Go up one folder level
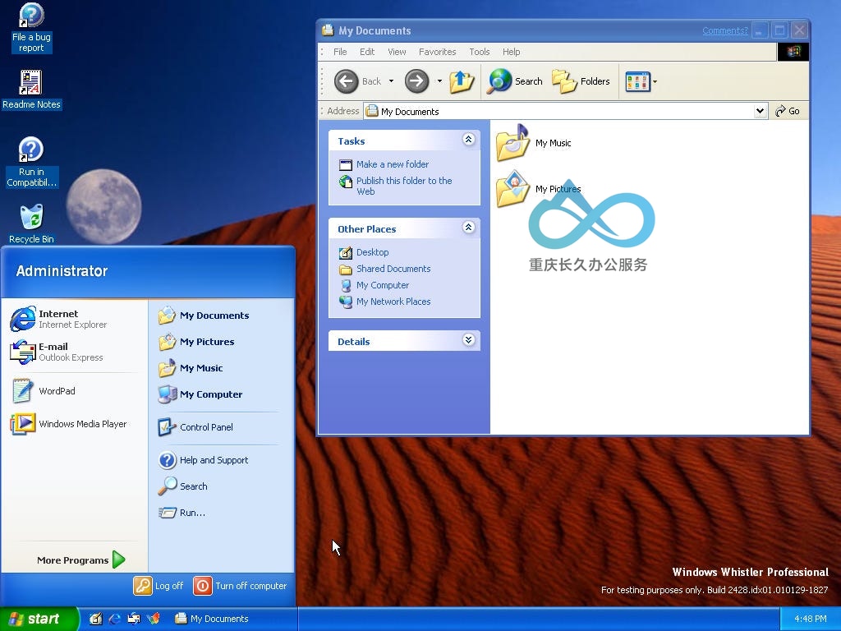This screenshot has height=631, width=841. pos(462,81)
